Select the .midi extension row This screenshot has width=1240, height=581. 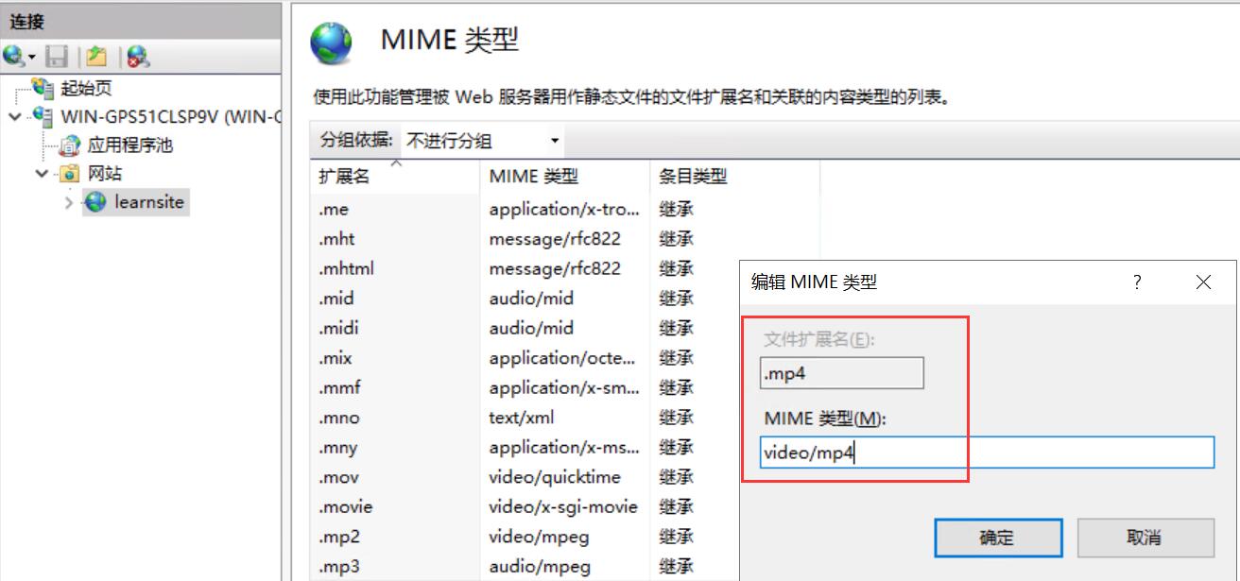[x=338, y=328]
